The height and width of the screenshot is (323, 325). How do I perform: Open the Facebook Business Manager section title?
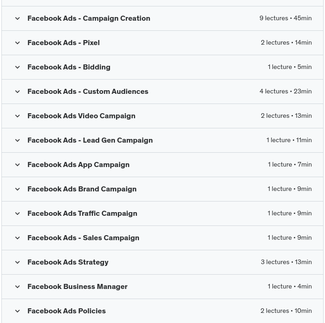(77, 287)
